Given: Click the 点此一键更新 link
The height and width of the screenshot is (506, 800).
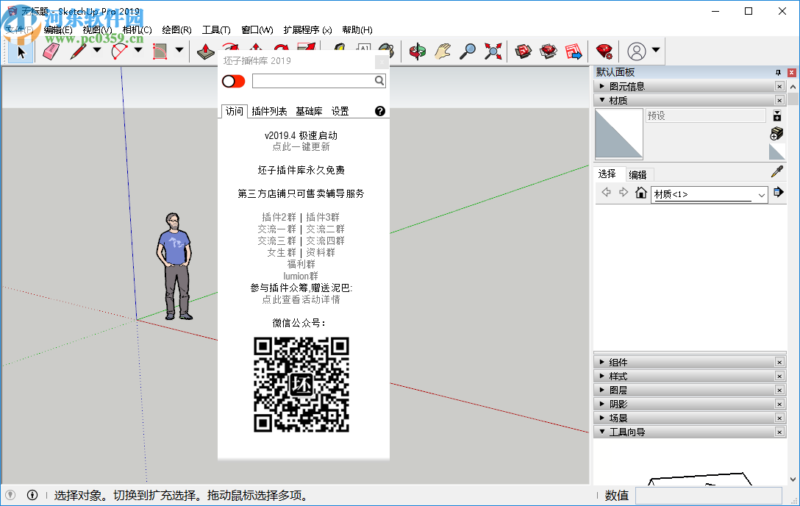Looking at the screenshot, I should click(301, 146).
